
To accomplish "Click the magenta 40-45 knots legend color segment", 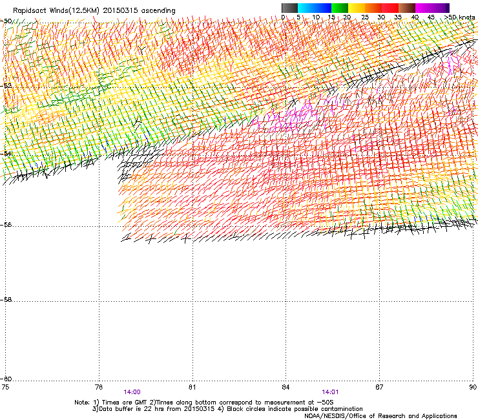I will coord(424,8).
